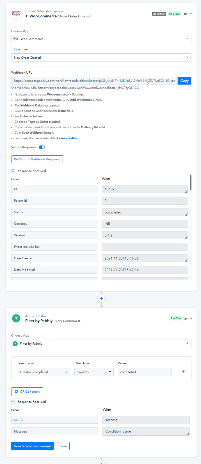Open Choose App dropdown showing WooCommerce

(101, 39)
